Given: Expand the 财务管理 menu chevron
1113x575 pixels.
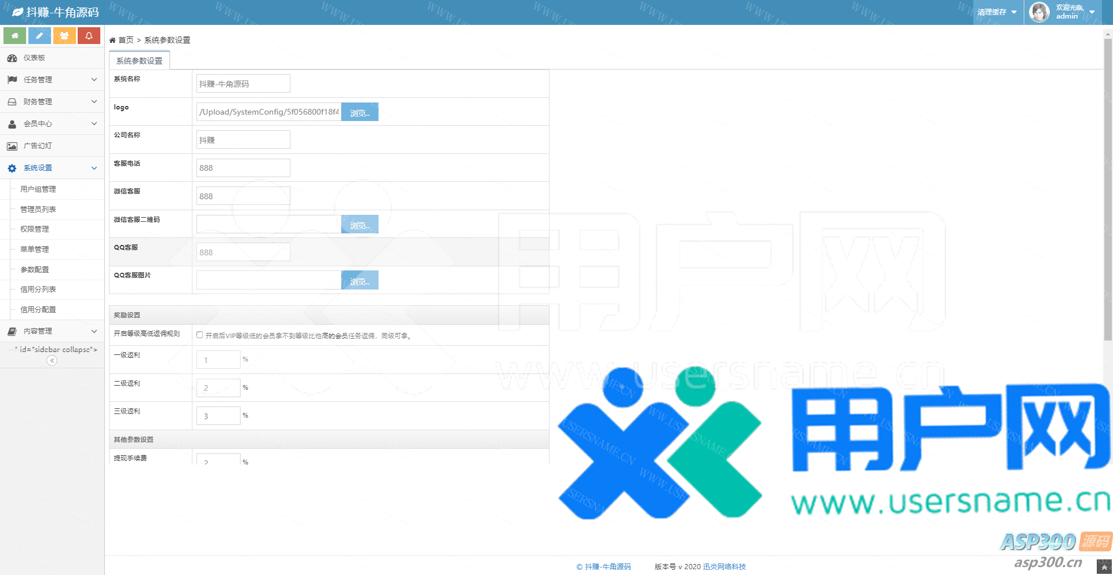Looking at the screenshot, I should click(94, 101).
